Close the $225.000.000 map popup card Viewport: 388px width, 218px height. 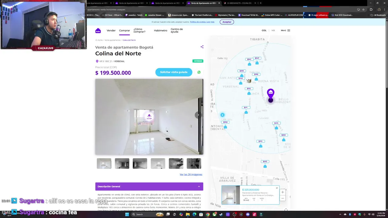(x=277, y=188)
